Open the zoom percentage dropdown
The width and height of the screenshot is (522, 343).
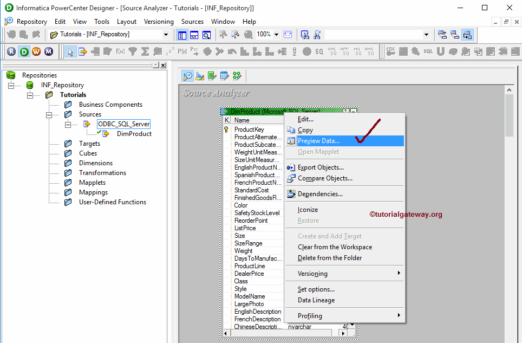[x=276, y=35]
